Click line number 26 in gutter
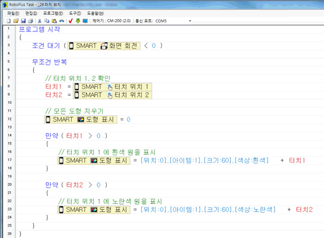Viewport: 324px width, 238px height. 9,234
